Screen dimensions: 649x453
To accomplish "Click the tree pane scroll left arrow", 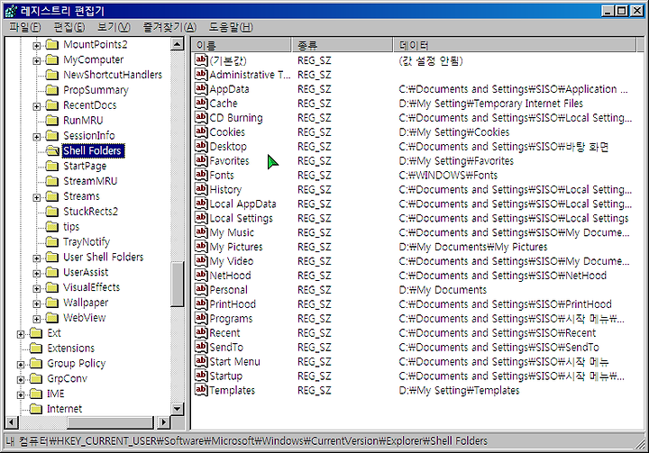I will 12,422.
